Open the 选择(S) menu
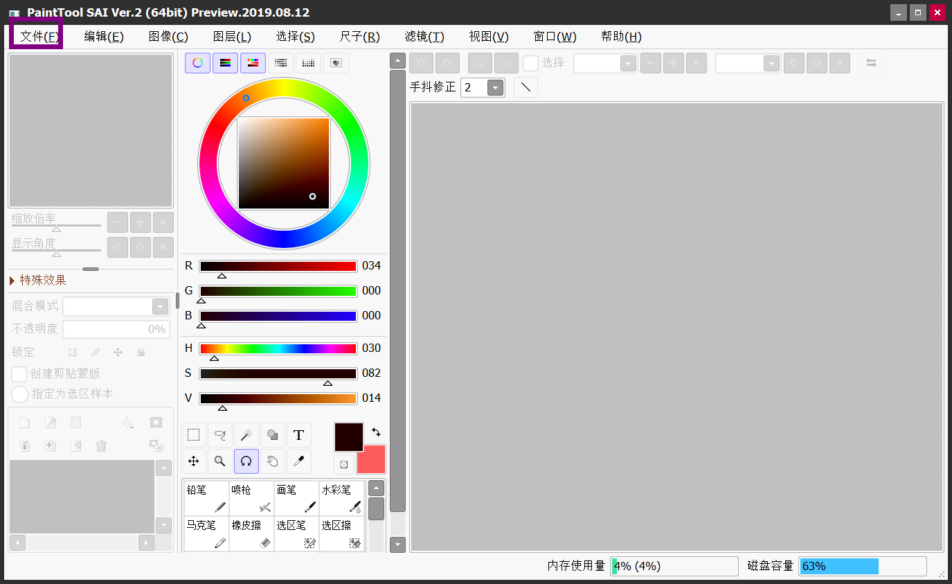This screenshot has width=952, height=584. pyautogui.click(x=296, y=37)
